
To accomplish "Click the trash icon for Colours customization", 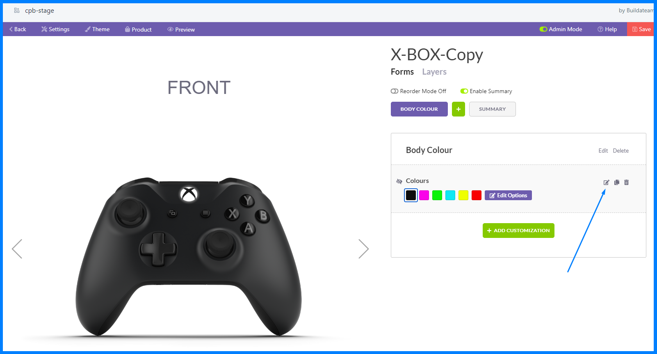I will [x=626, y=182].
